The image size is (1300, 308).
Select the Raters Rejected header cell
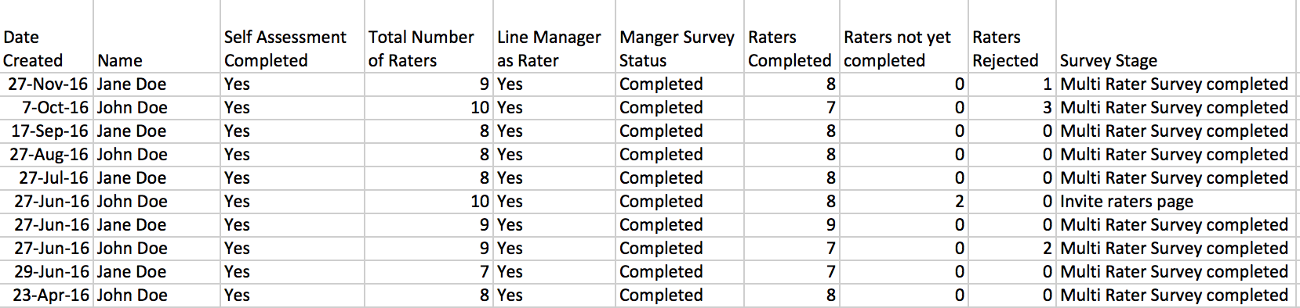coord(1012,37)
